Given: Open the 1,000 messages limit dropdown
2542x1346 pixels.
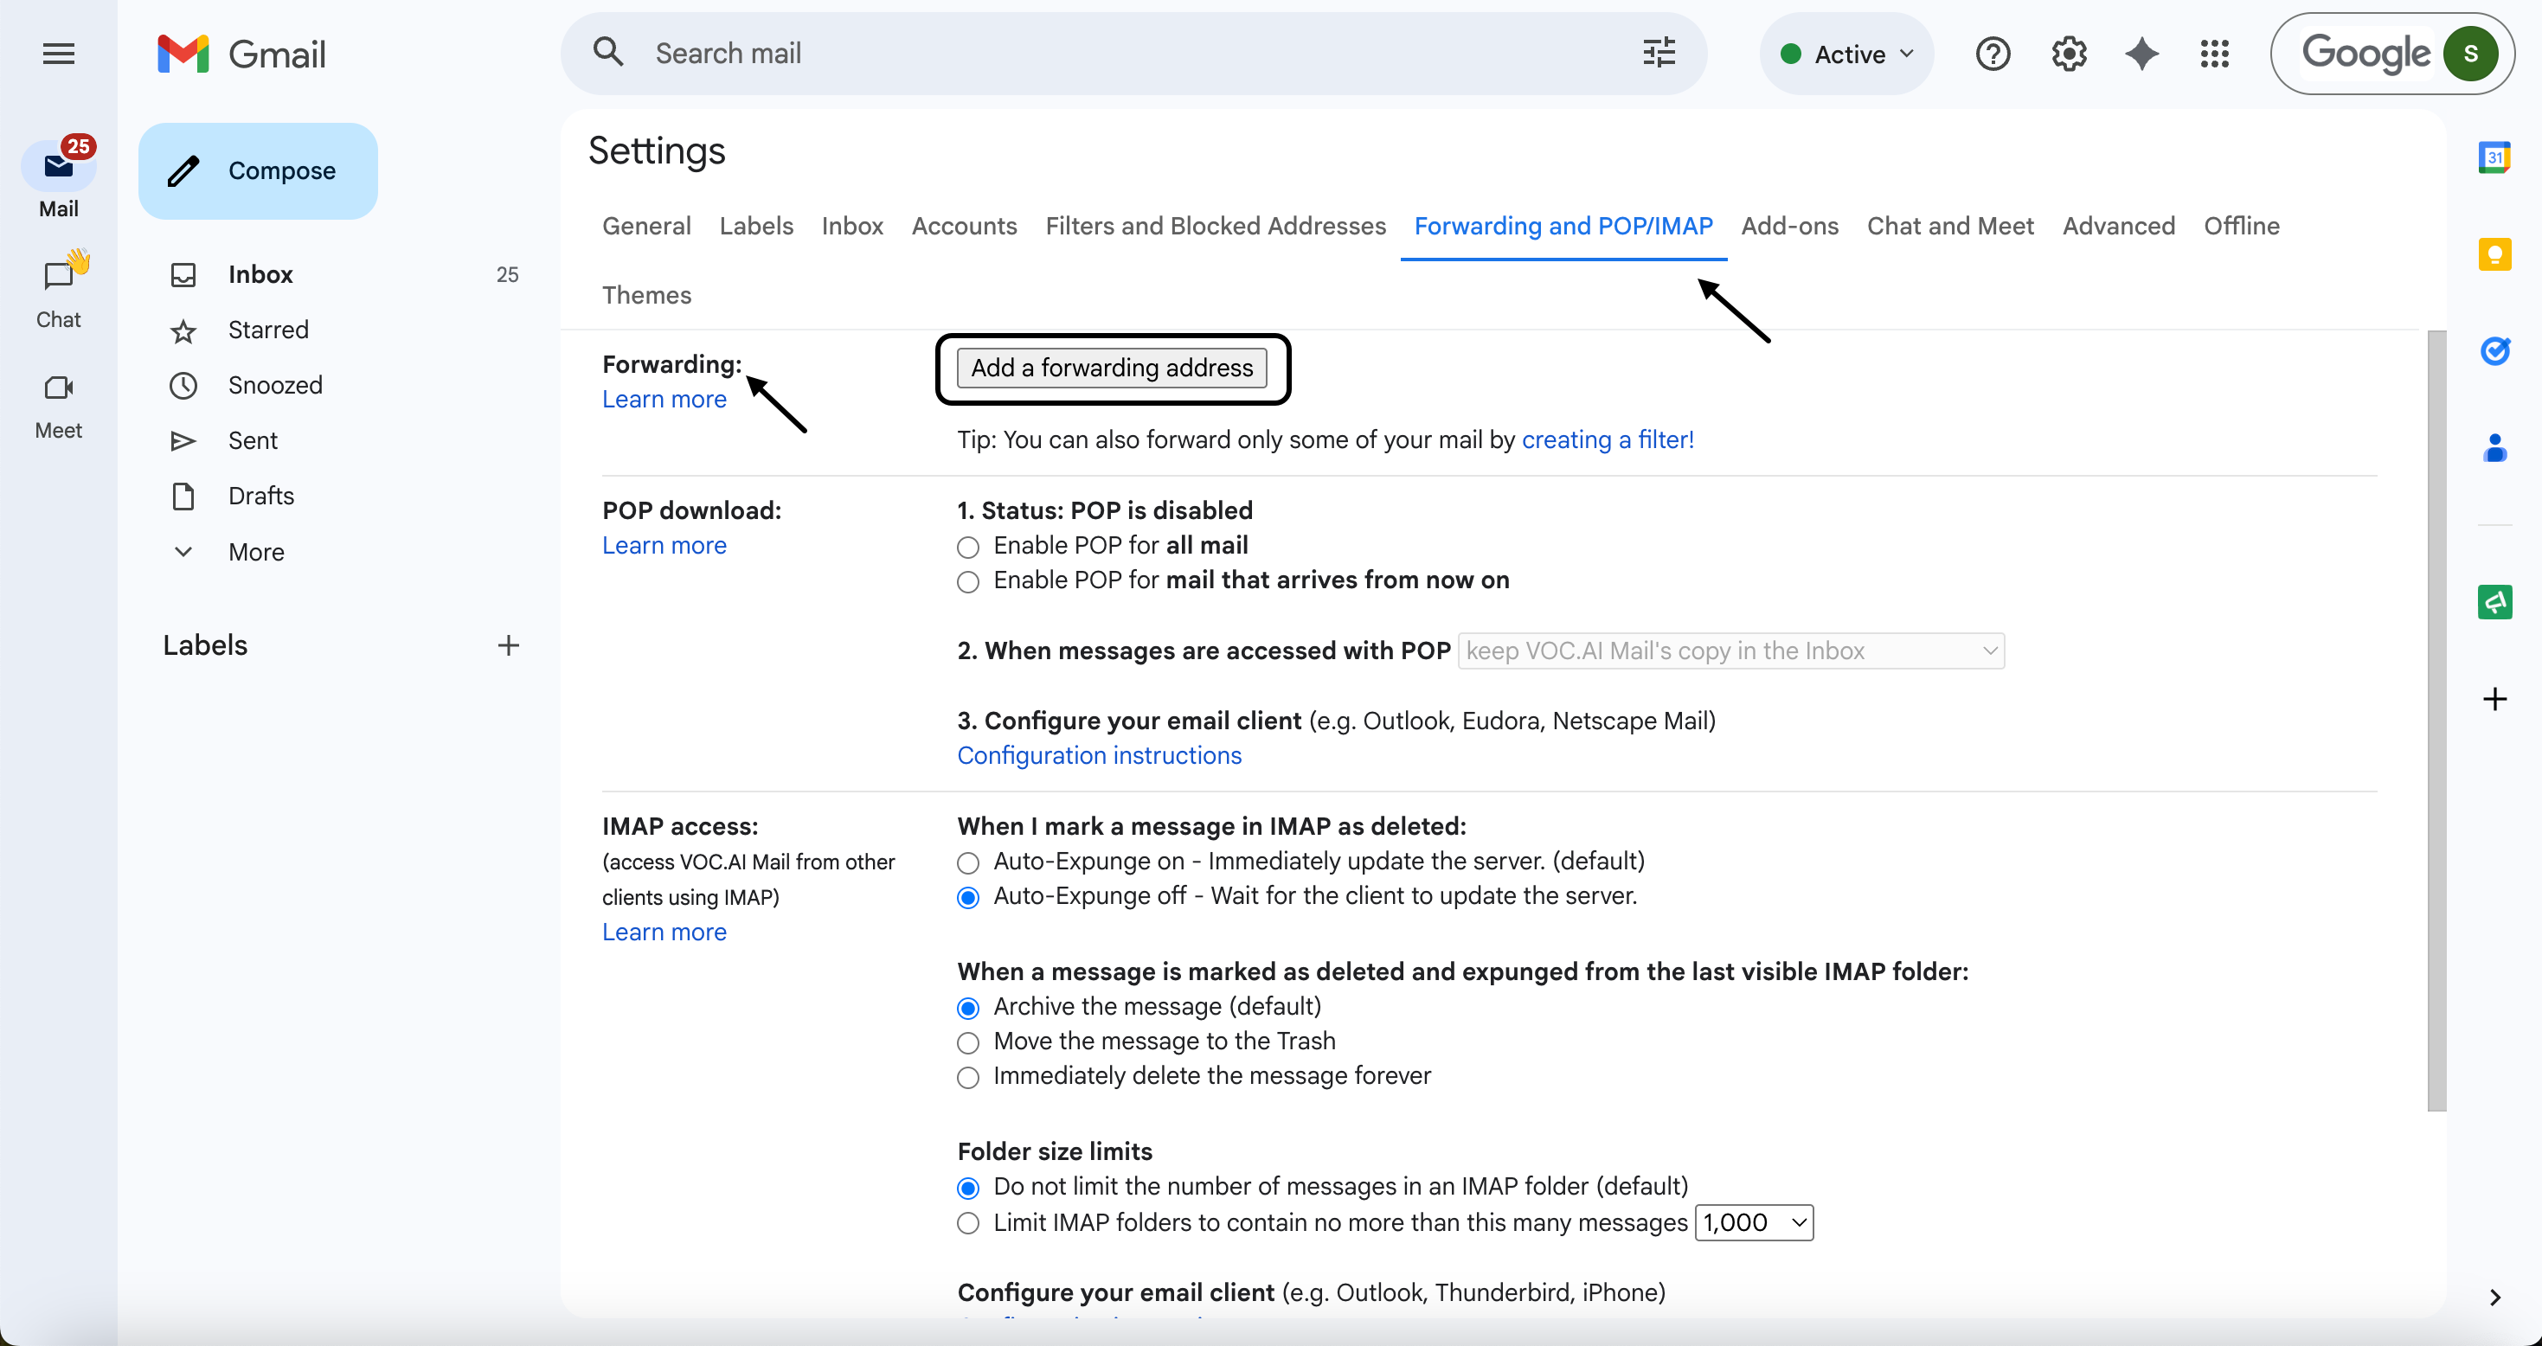Looking at the screenshot, I should (1754, 1222).
